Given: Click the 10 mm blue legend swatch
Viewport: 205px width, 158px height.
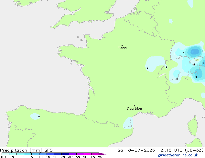Looking at the screenshot, I should 43,154.
